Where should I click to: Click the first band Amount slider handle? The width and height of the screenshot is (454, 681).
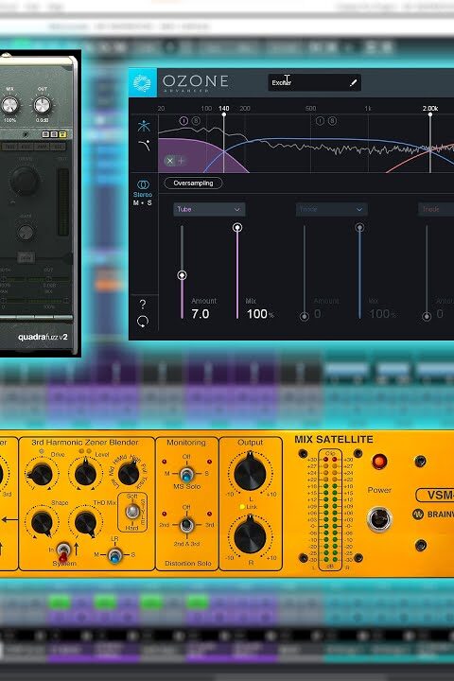(x=182, y=275)
